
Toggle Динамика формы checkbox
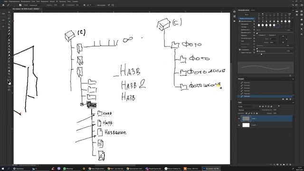point(239,21)
